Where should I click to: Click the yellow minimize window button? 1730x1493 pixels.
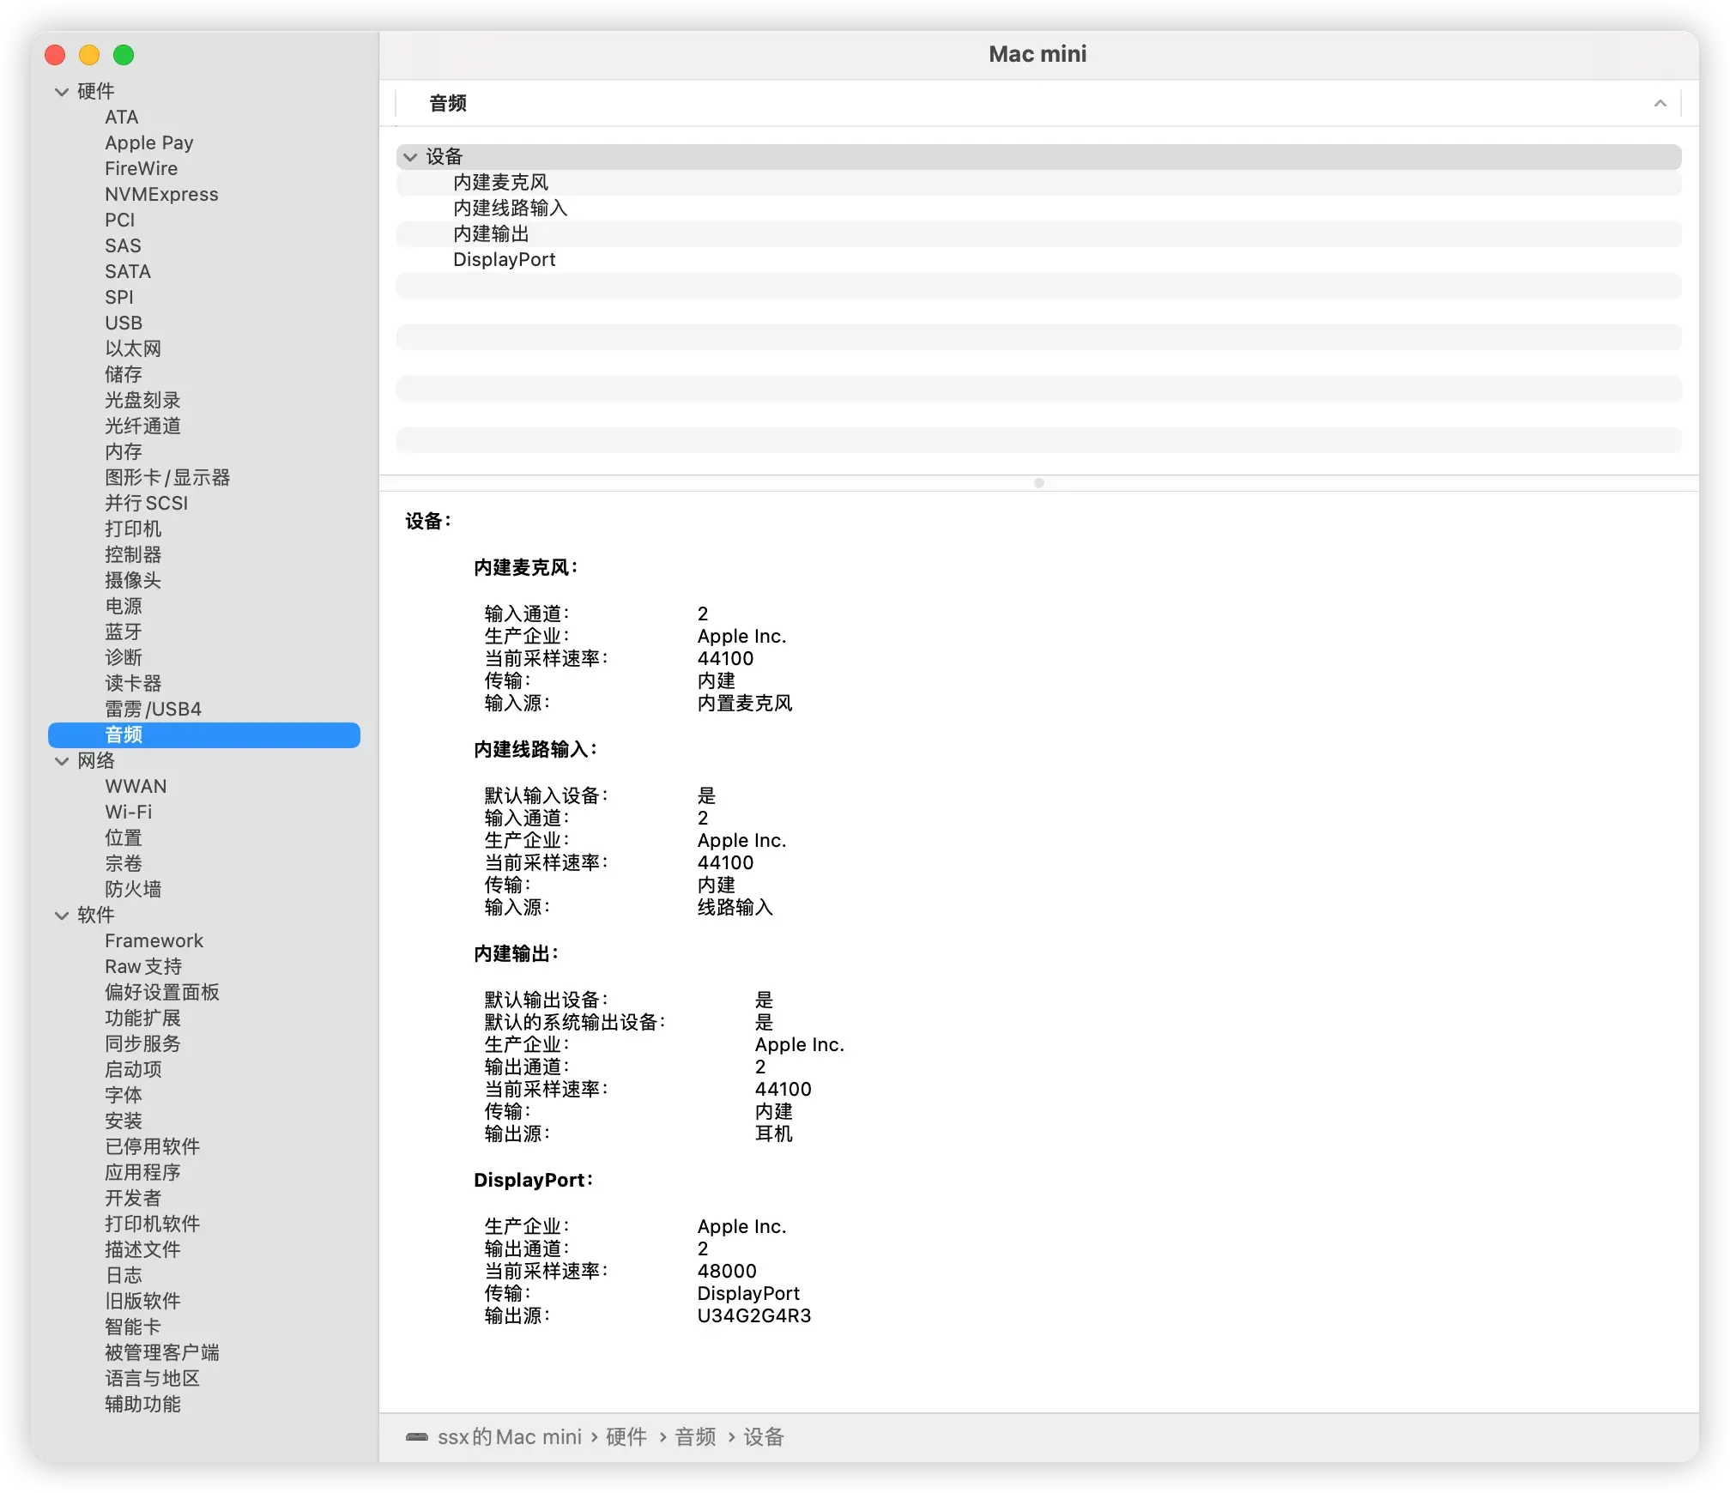pyautogui.click(x=89, y=55)
